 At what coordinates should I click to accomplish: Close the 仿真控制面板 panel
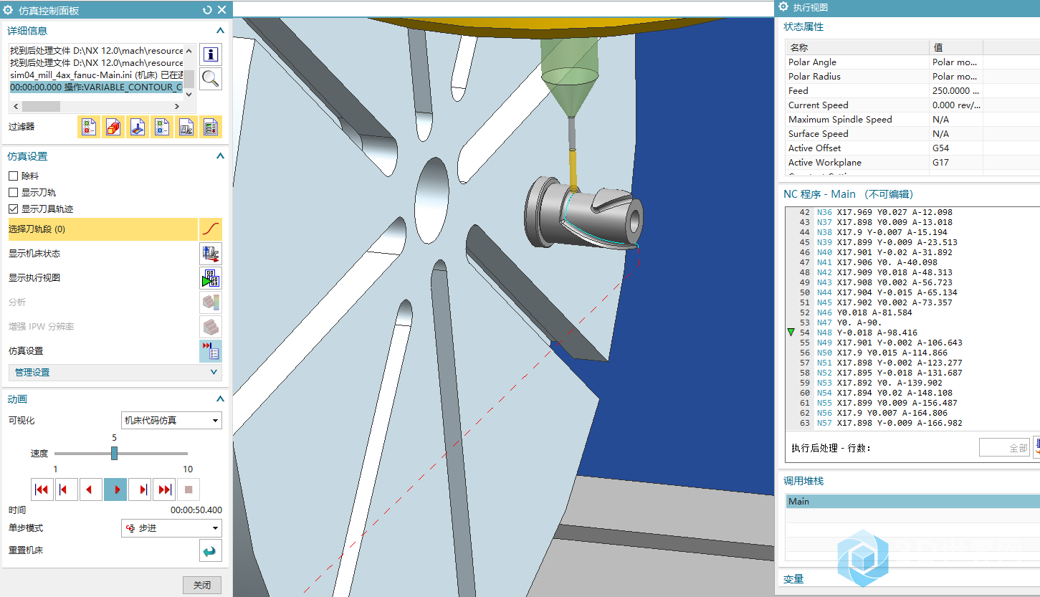[221, 9]
